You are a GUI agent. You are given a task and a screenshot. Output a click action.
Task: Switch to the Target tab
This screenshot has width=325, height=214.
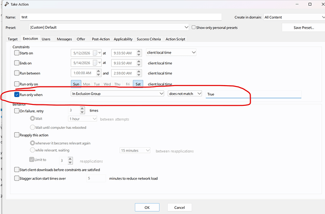pyautogui.click(x=13, y=39)
